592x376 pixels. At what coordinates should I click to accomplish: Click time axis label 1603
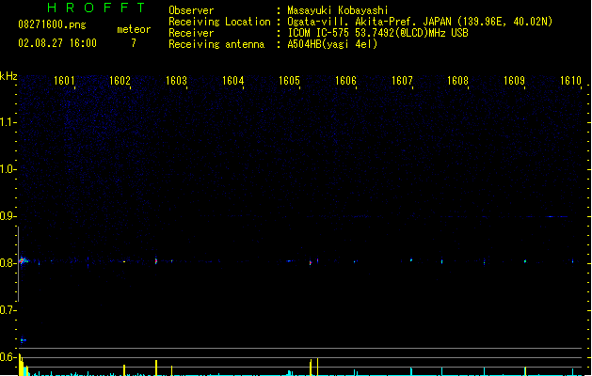coord(176,81)
